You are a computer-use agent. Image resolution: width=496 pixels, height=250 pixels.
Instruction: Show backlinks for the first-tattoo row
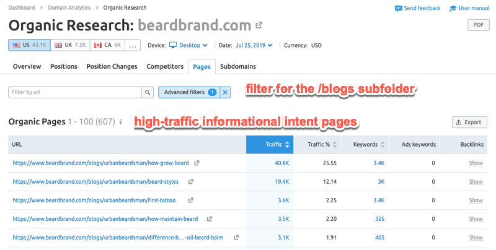tap(476, 200)
